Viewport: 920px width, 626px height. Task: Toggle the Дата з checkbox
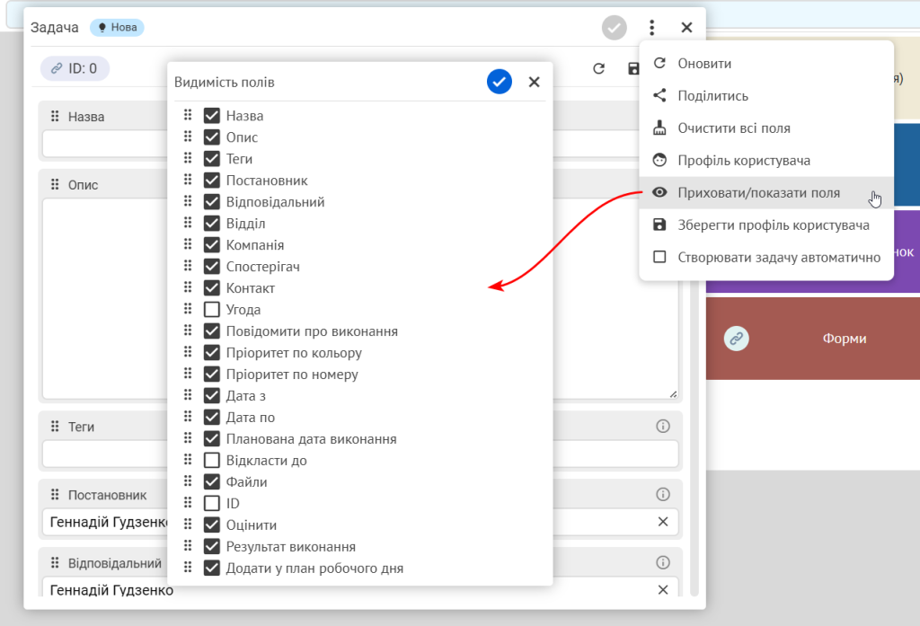tap(212, 395)
